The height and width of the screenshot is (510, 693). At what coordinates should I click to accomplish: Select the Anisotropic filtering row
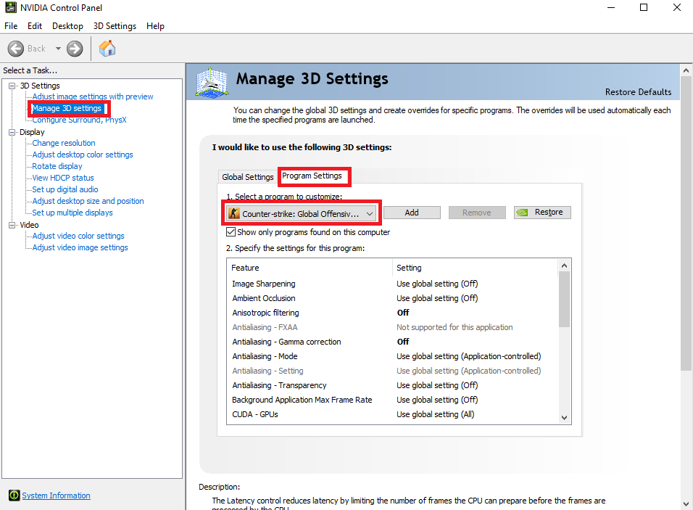tap(392, 313)
